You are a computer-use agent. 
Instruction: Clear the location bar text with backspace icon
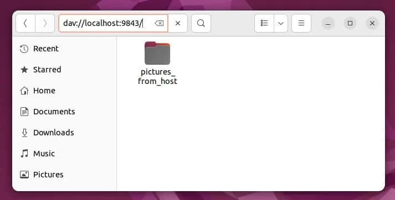[159, 23]
